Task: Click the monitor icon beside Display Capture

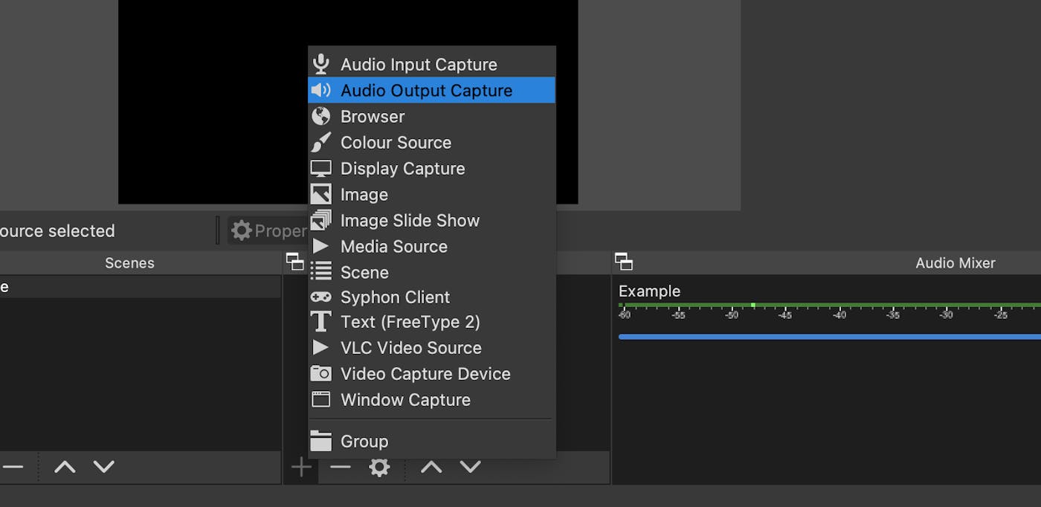Action: click(x=320, y=169)
